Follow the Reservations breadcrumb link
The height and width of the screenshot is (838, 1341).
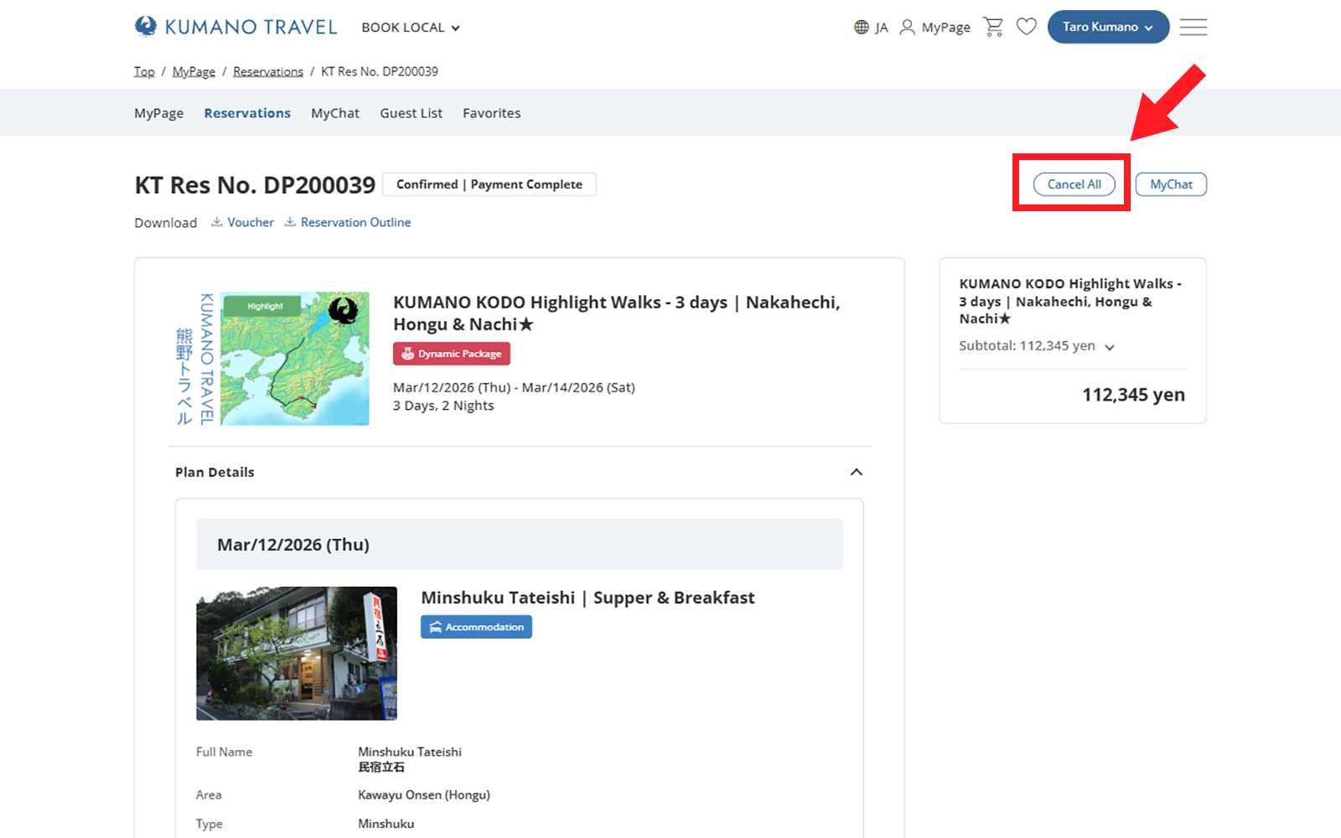point(267,72)
